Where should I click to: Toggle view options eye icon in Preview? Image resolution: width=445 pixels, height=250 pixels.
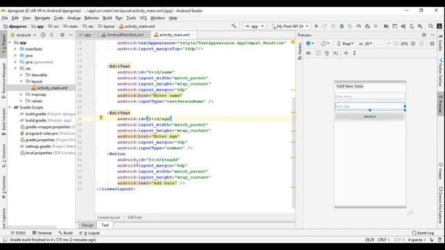(308, 53)
